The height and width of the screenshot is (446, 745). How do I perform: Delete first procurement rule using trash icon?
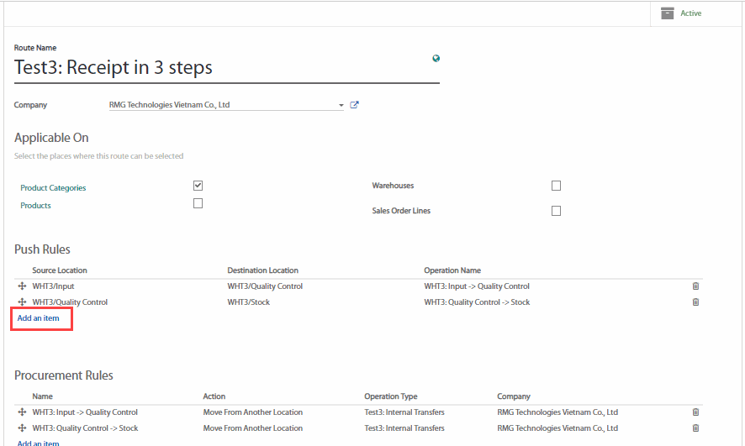pos(695,412)
